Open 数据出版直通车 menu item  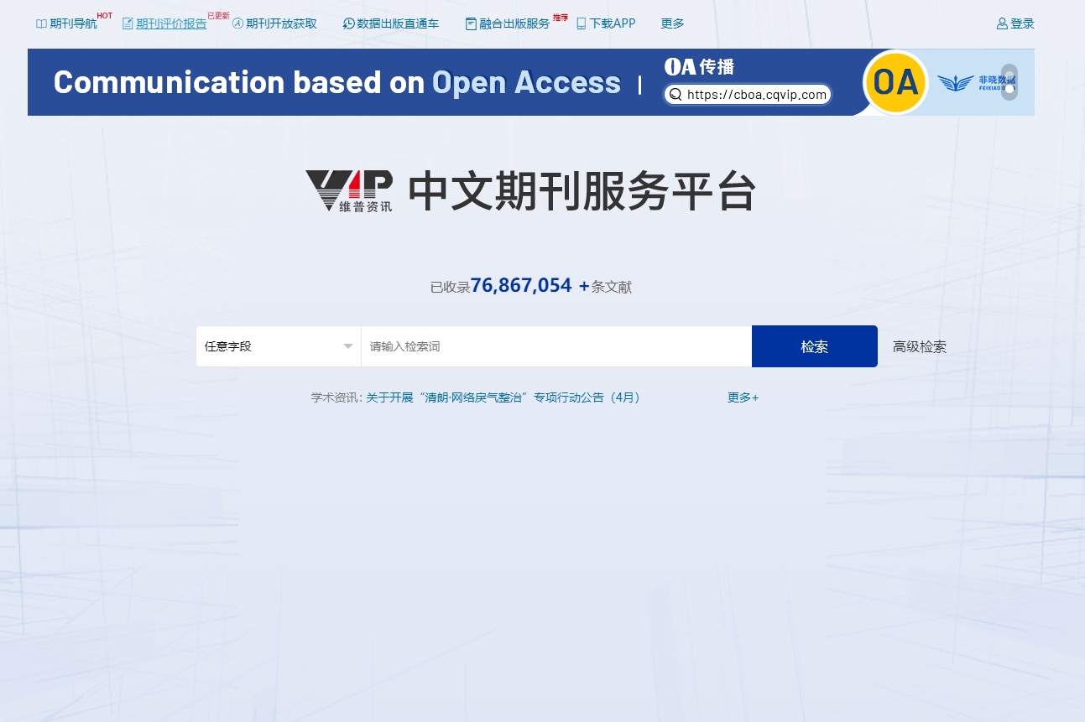398,23
